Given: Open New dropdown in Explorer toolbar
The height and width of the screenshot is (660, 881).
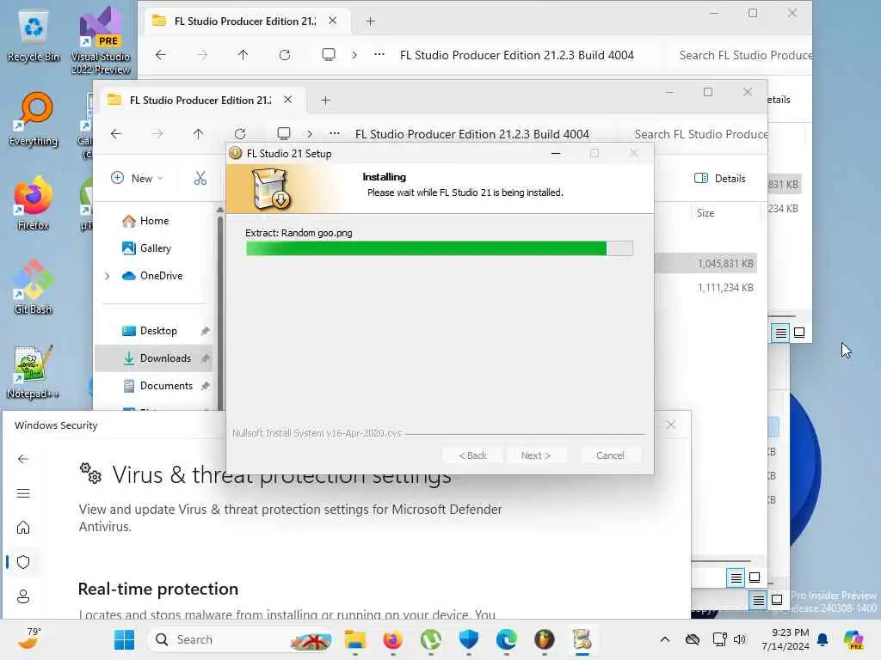Looking at the screenshot, I should point(137,179).
